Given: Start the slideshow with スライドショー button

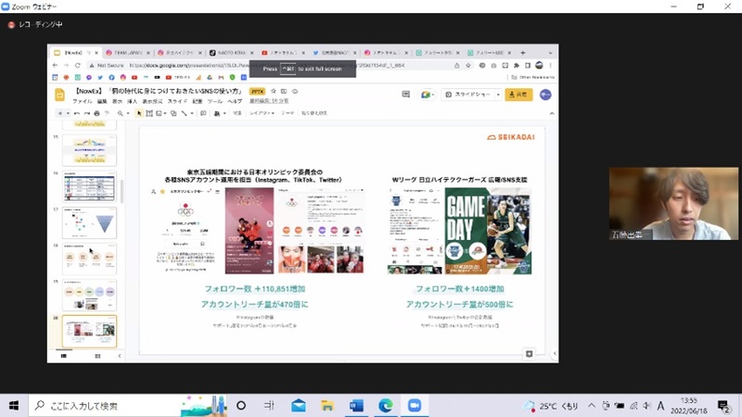Looking at the screenshot, I should [x=467, y=95].
